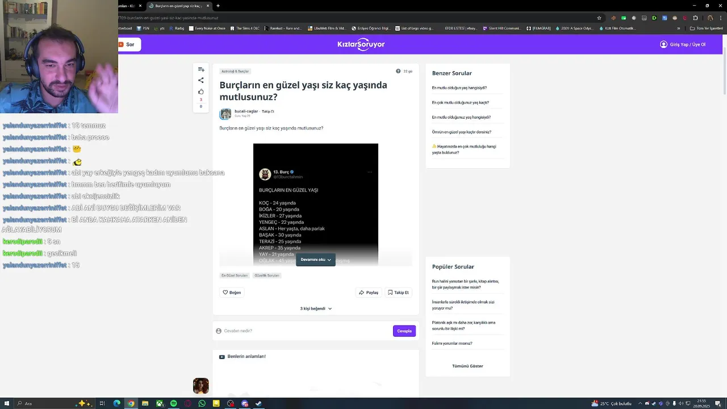Image resolution: width=727 pixels, height=409 pixels.
Task: Open the Astroloji & Burçlar category tag
Action: coord(235,72)
